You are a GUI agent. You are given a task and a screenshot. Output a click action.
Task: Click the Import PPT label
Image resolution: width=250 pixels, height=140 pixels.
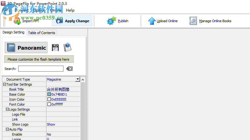pyautogui.click(x=30, y=21)
